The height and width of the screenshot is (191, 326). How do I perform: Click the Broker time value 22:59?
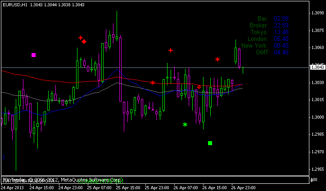coord(281,25)
